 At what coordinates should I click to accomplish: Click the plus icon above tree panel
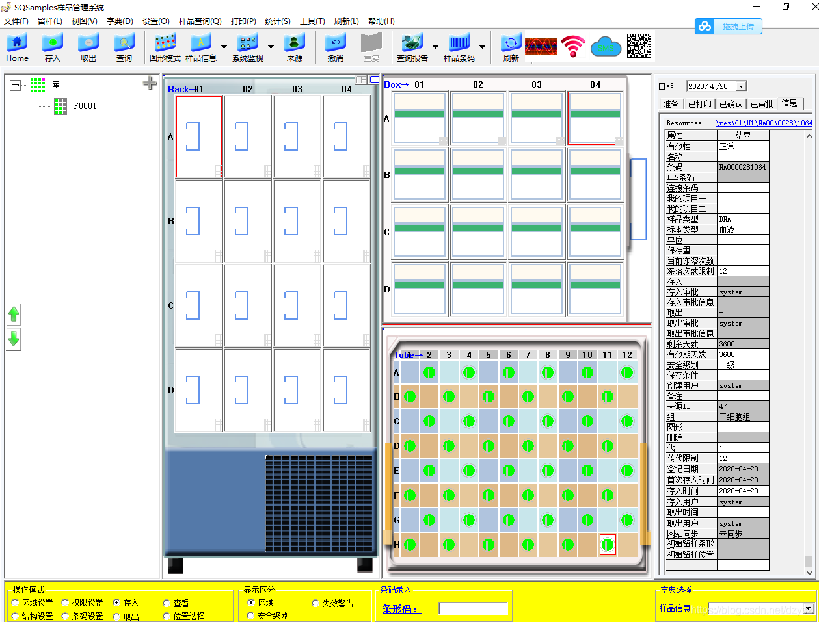click(x=150, y=83)
